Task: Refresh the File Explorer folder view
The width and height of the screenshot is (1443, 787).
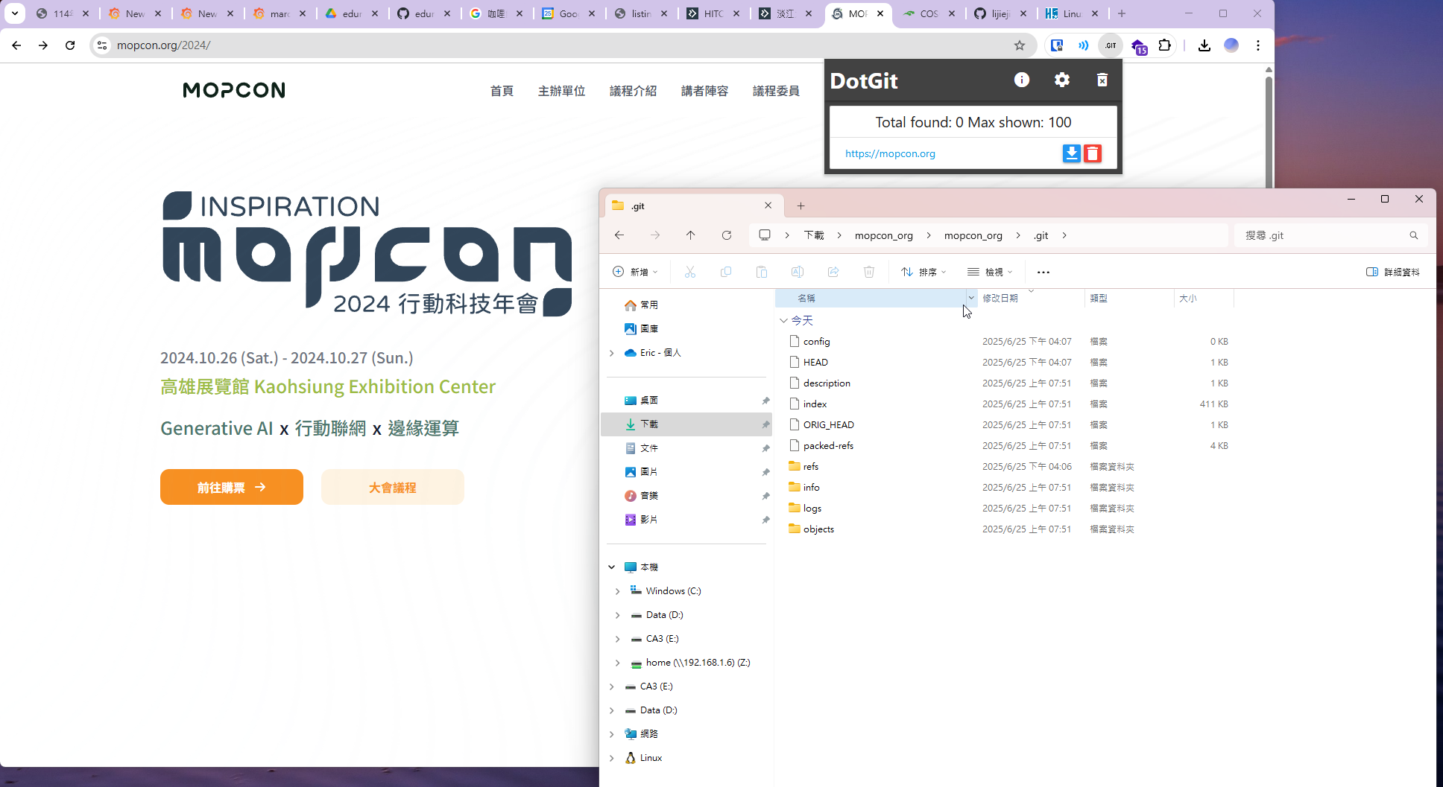Action: (727, 235)
